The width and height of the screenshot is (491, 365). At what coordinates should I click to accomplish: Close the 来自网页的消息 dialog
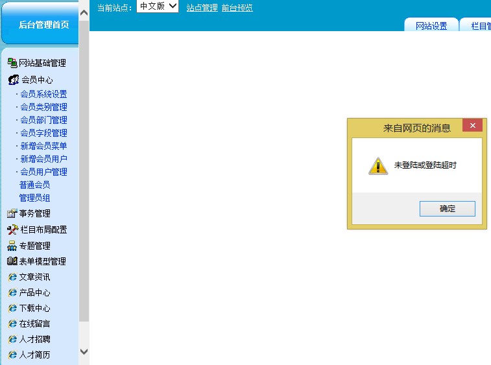click(x=472, y=126)
